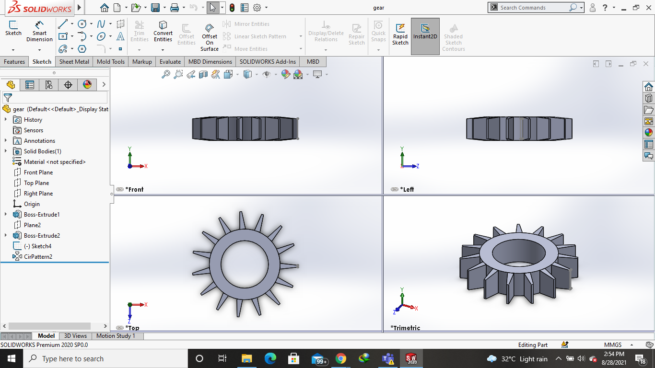Toggle link views icon beside *Front label
This screenshot has height=368, width=655.
click(120, 189)
